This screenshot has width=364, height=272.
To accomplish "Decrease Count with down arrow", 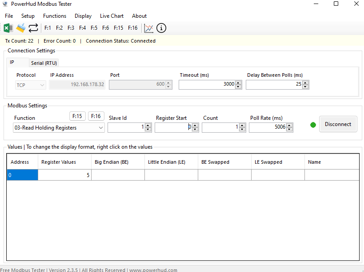I will tap(242, 130).
